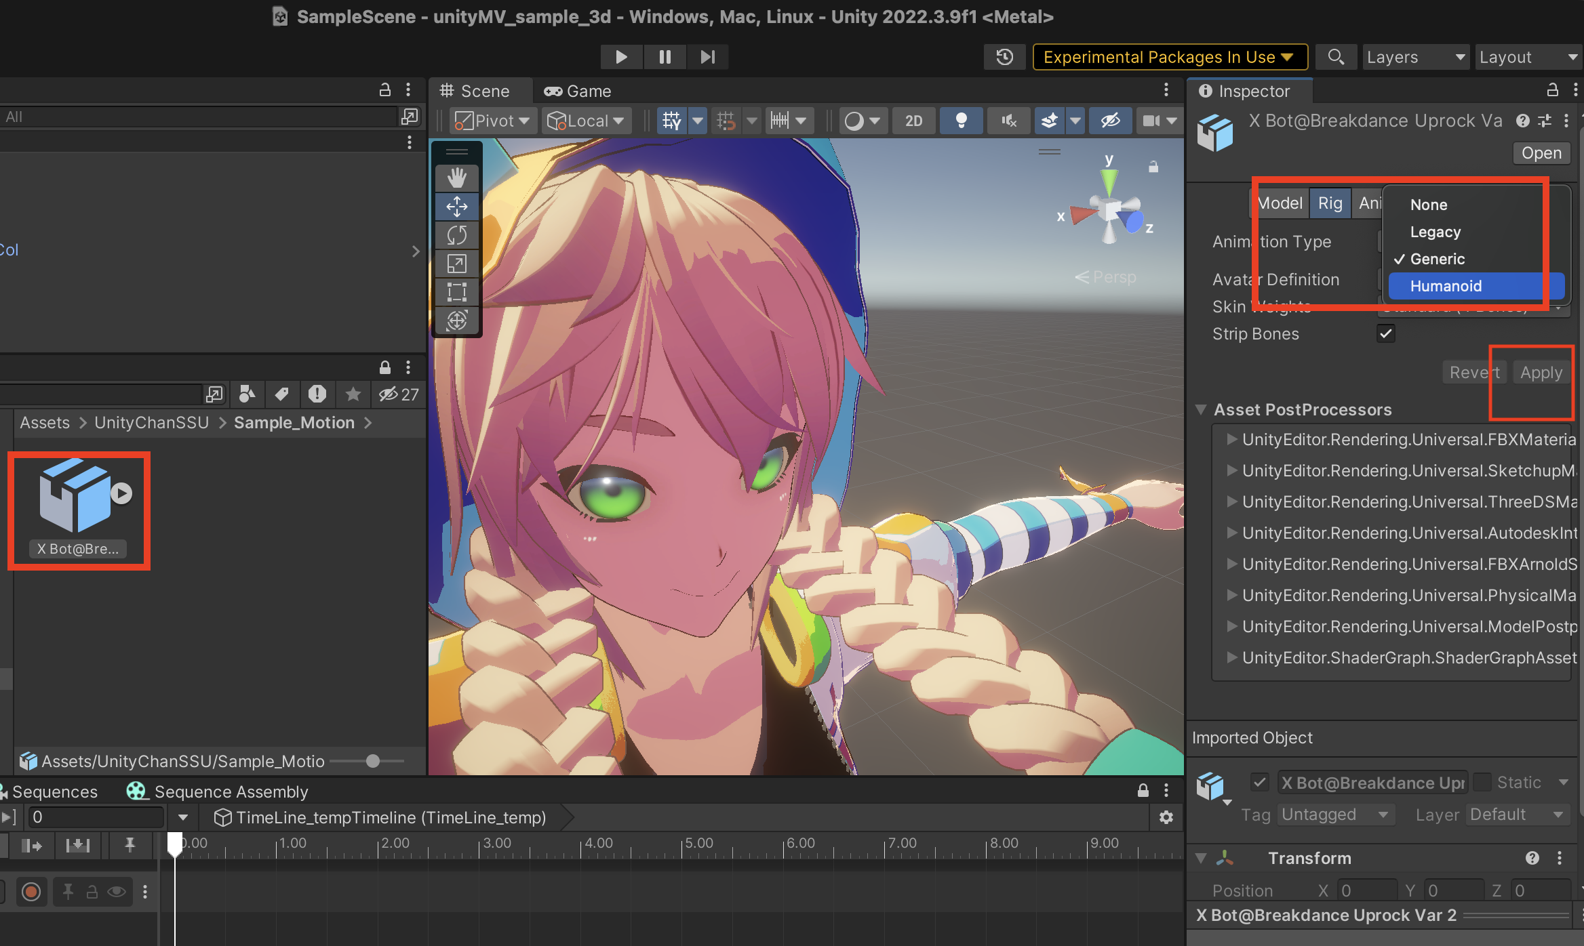Select the Rect transform tool
The width and height of the screenshot is (1584, 946).
tap(456, 292)
